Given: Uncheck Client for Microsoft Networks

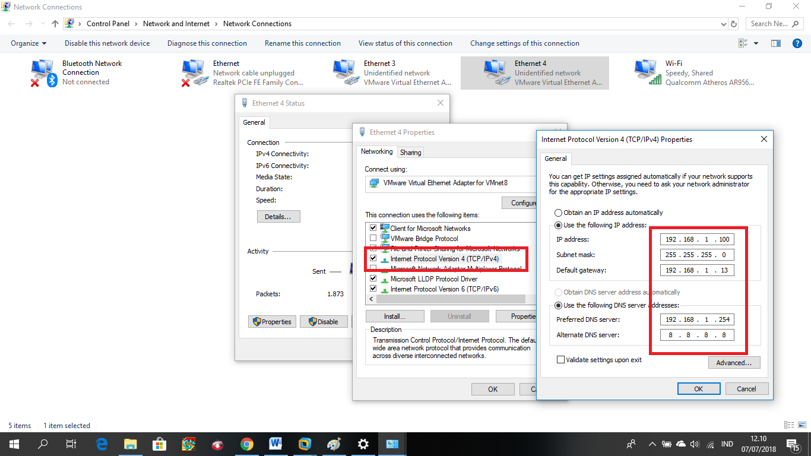Looking at the screenshot, I should (373, 228).
